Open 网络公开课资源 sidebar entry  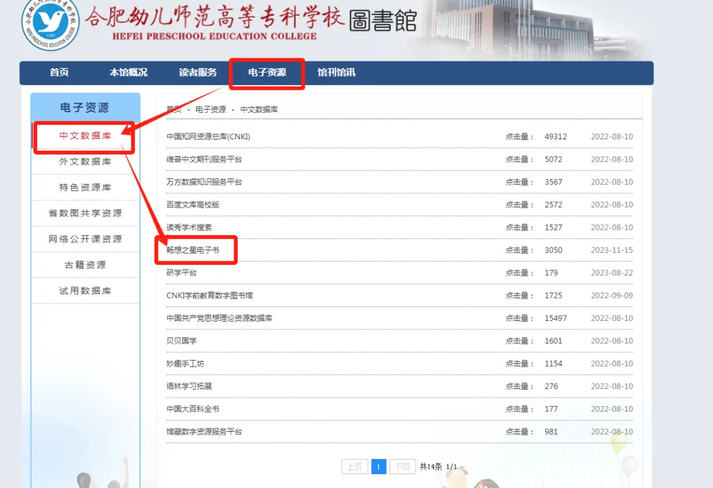click(x=85, y=239)
